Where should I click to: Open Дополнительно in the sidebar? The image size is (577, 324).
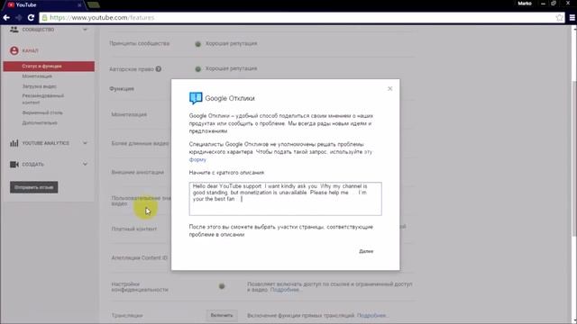point(40,122)
